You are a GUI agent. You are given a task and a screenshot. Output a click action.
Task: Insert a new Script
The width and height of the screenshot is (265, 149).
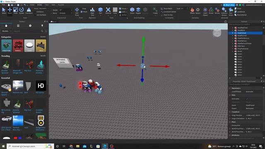coord(238,8)
